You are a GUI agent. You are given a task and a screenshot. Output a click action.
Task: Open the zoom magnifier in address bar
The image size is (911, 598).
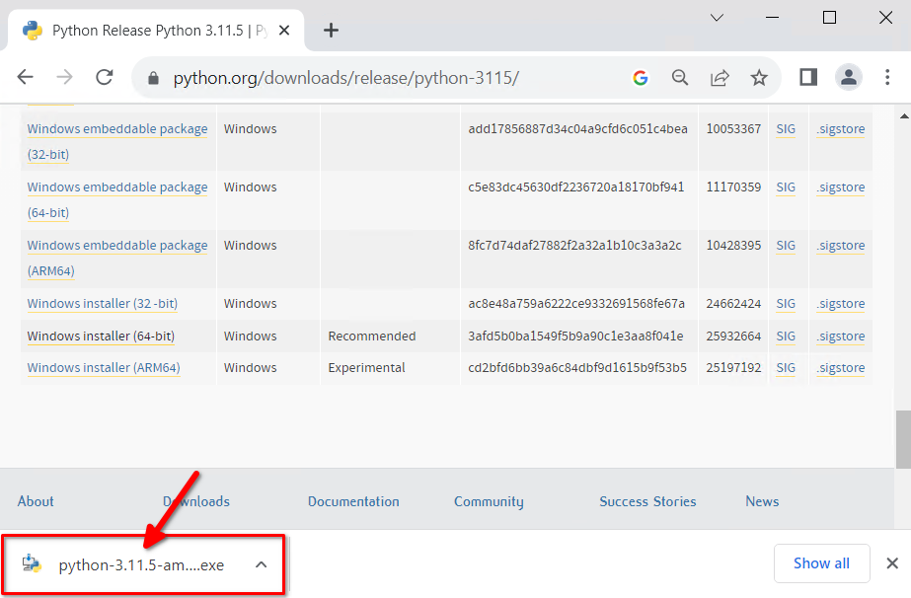[680, 77]
